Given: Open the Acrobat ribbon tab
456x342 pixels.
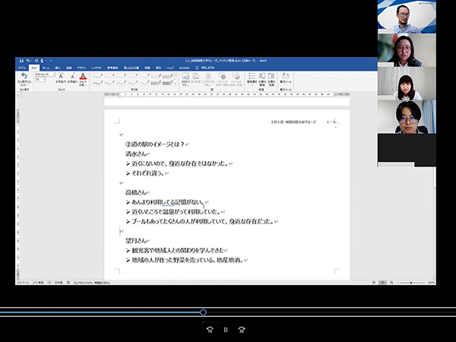Looking at the screenshot, I should [x=184, y=68].
